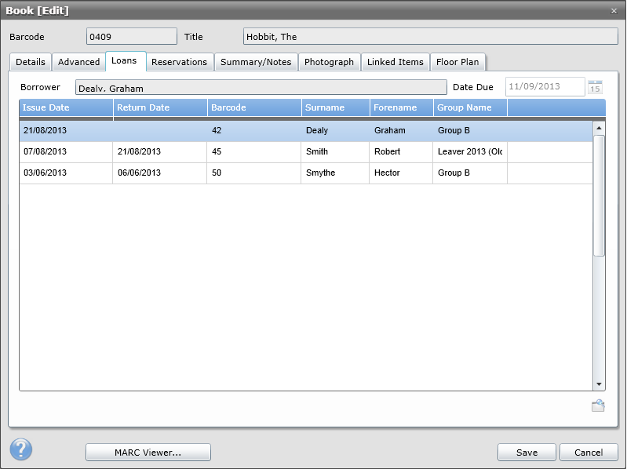Sort loans by Issue Date column
Image resolution: width=627 pixels, height=469 pixels.
(x=66, y=107)
